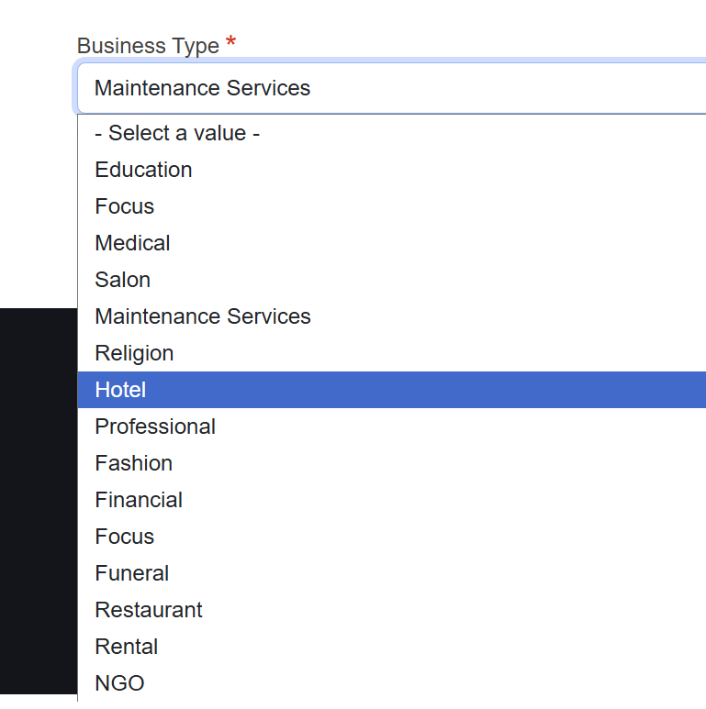
Task: Select Rental in the list
Action: pos(126,647)
